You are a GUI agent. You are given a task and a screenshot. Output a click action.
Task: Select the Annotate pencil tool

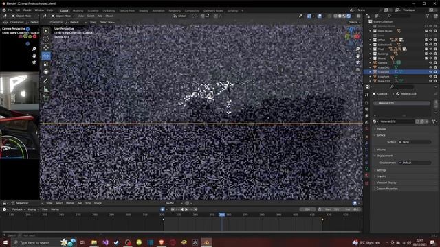coord(46,81)
